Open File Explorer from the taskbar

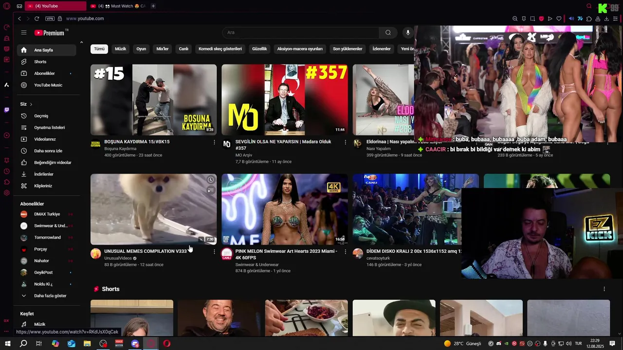tap(87, 344)
